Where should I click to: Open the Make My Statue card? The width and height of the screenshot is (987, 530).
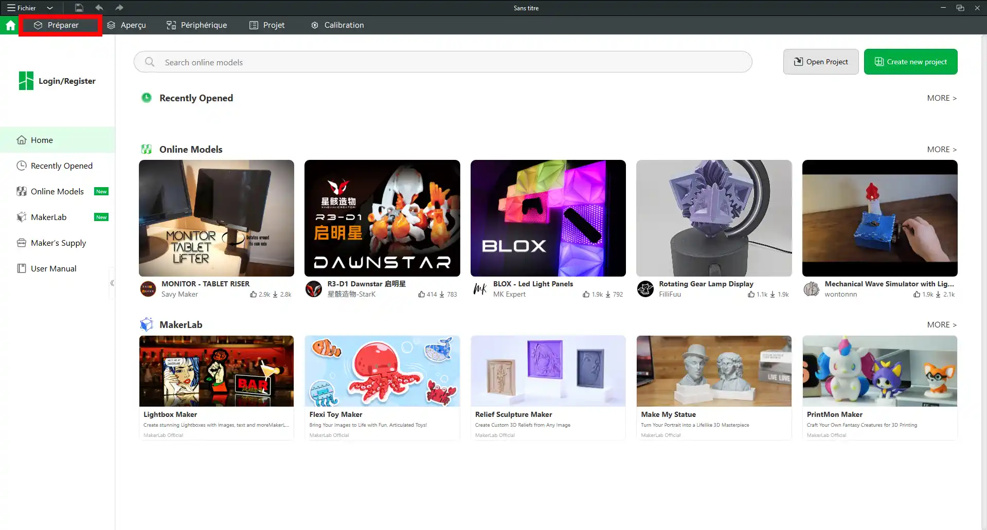click(x=714, y=388)
